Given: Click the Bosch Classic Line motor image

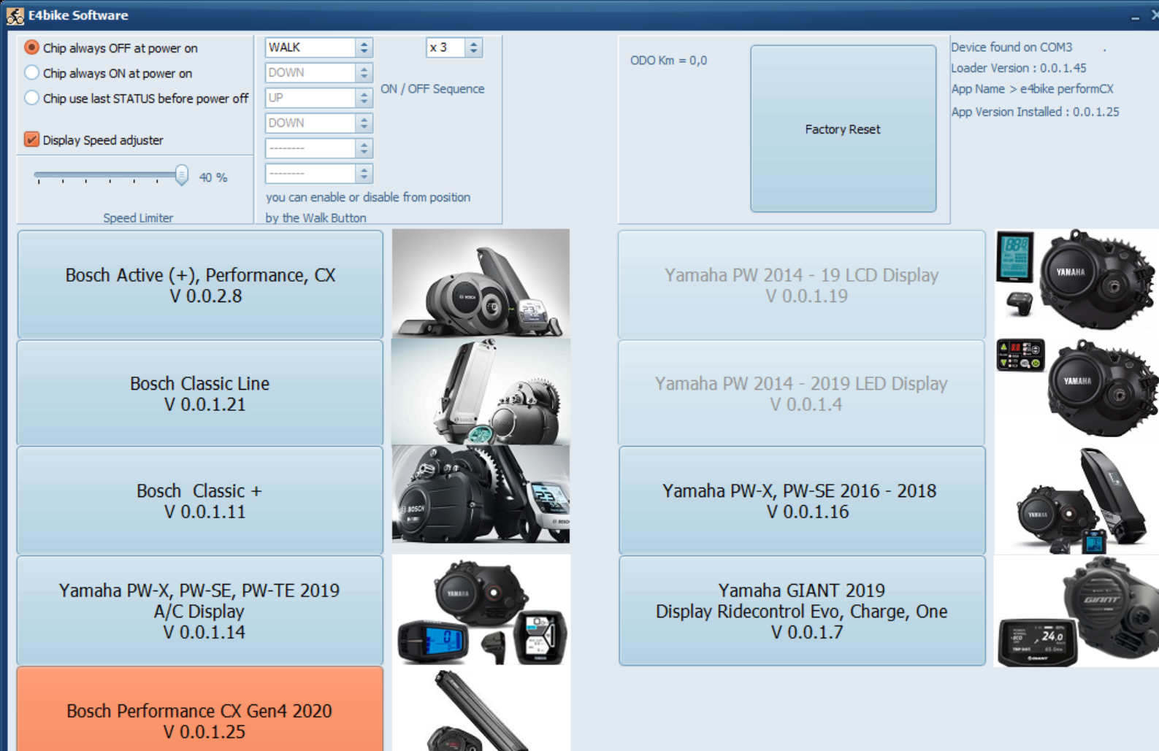Looking at the screenshot, I should point(481,392).
